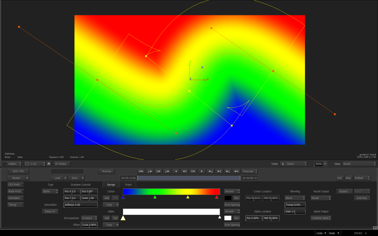Open the Blend blending mode dropdown

[x=295, y=198]
